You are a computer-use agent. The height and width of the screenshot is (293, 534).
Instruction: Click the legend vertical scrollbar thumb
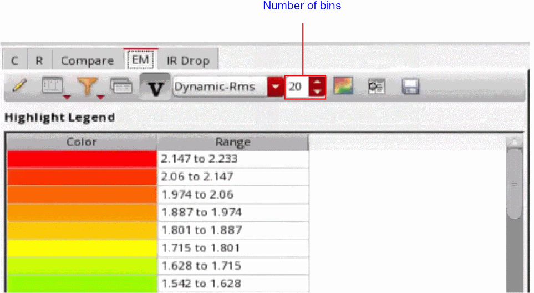coord(514,184)
